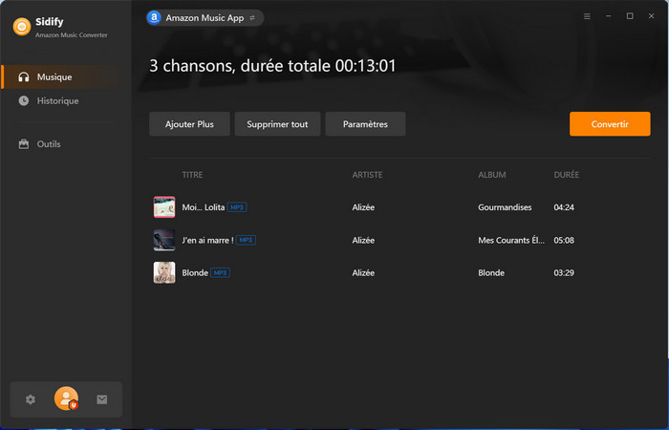Select the J'en ai marre ! track title
This screenshot has height=430, width=669.
(x=207, y=240)
